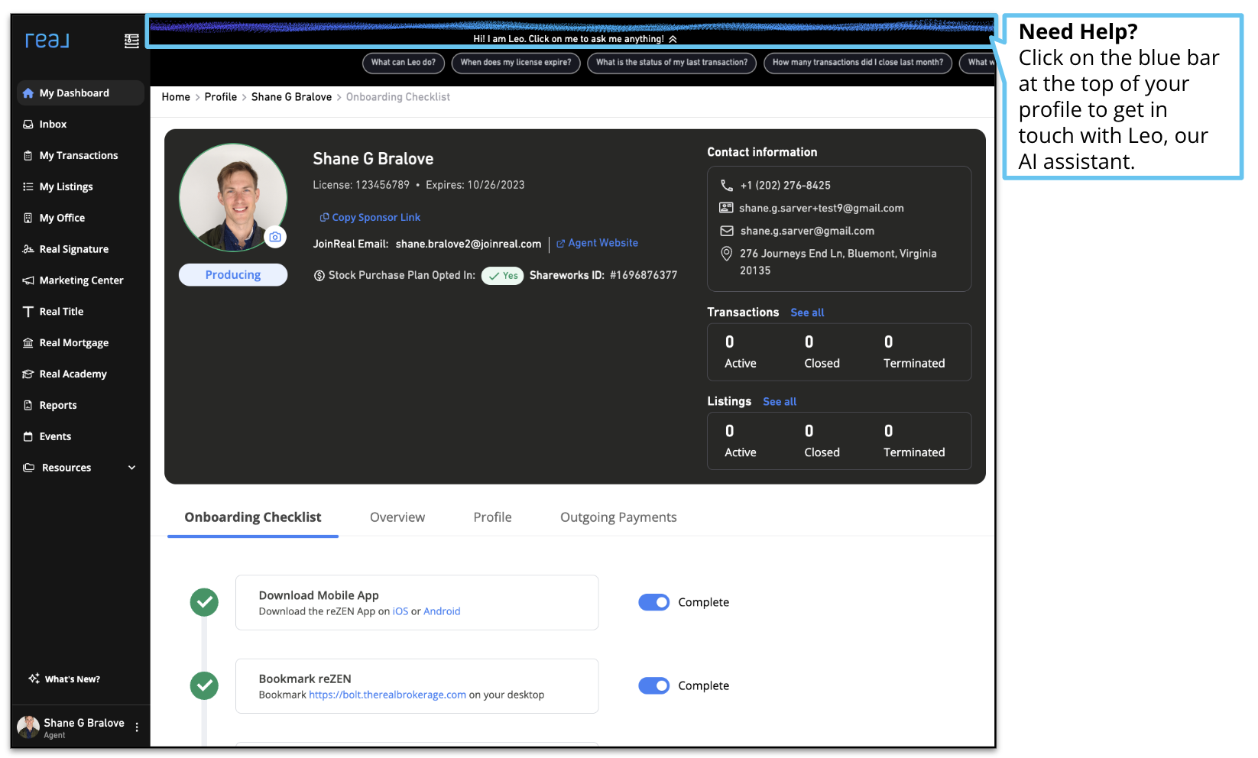Click the Bookmark reZEN green checkmark
Viewport: 1258px width, 758px height.
click(204, 686)
